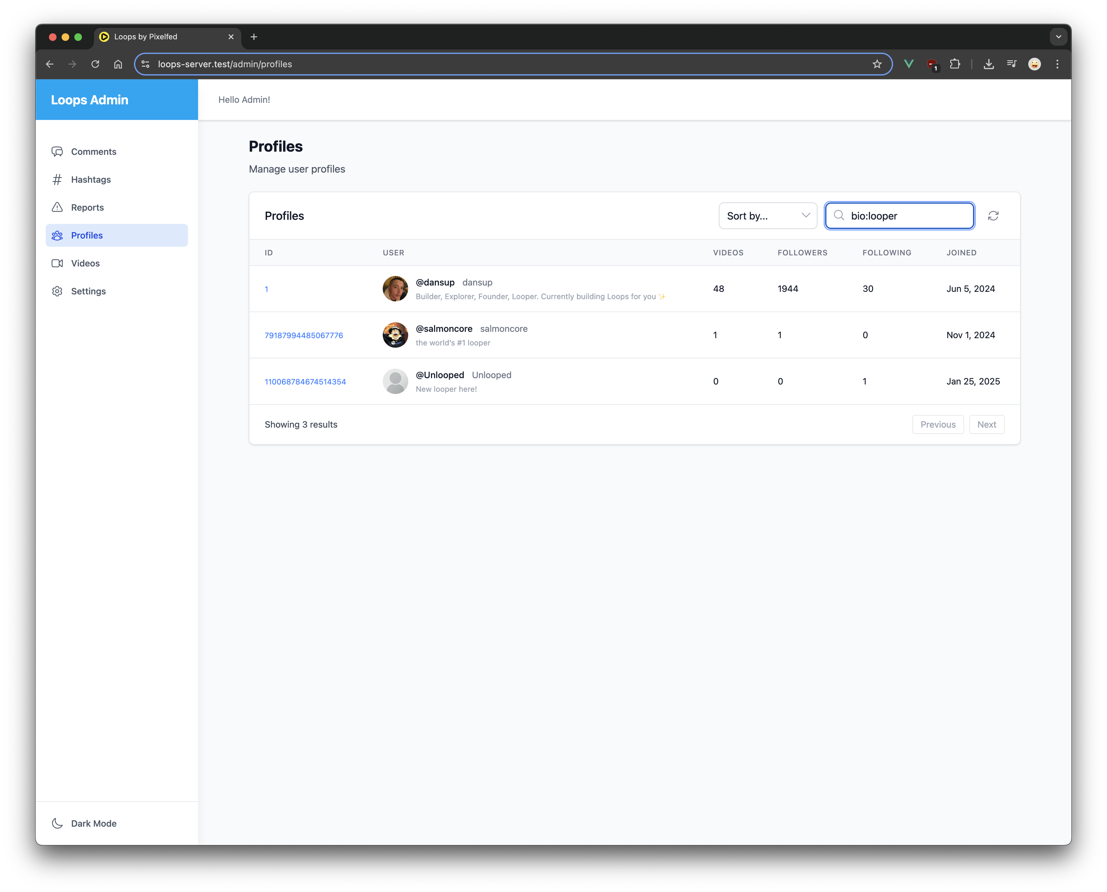Close the Loops by Pixelfed tab
Image resolution: width=1107 pixels, height=892 pixels.
tap(231, 37)
